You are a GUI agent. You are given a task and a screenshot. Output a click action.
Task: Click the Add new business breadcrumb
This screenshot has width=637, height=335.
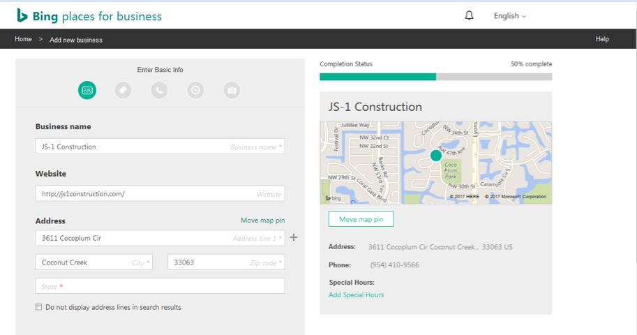click(x=76, y=40)
